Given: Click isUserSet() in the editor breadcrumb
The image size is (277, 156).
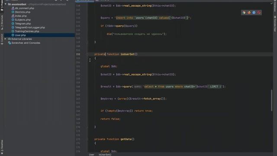Looking at the screenshot, I should click(x=105, y=155).
